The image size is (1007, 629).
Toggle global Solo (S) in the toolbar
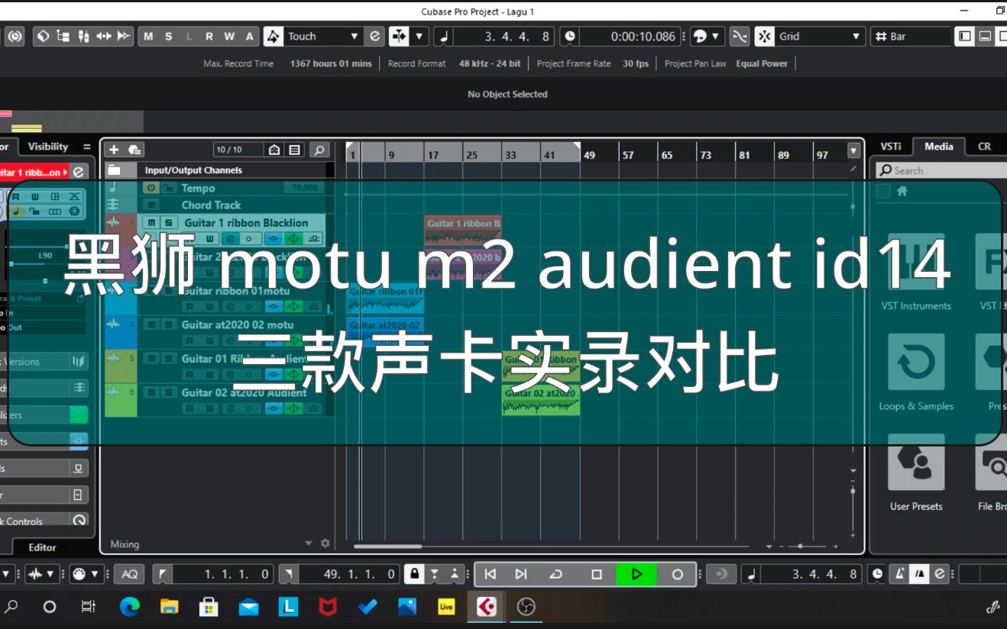point(168,36)
